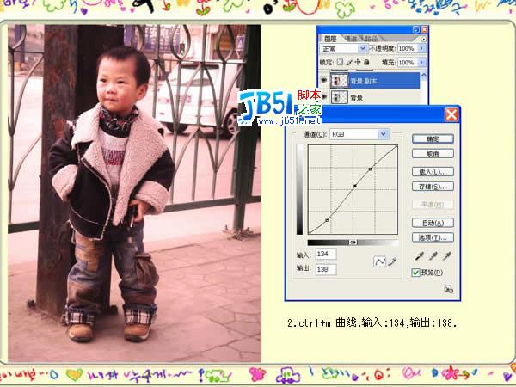
Task: Toggle lock position move icon
Action: click(358, 62)
